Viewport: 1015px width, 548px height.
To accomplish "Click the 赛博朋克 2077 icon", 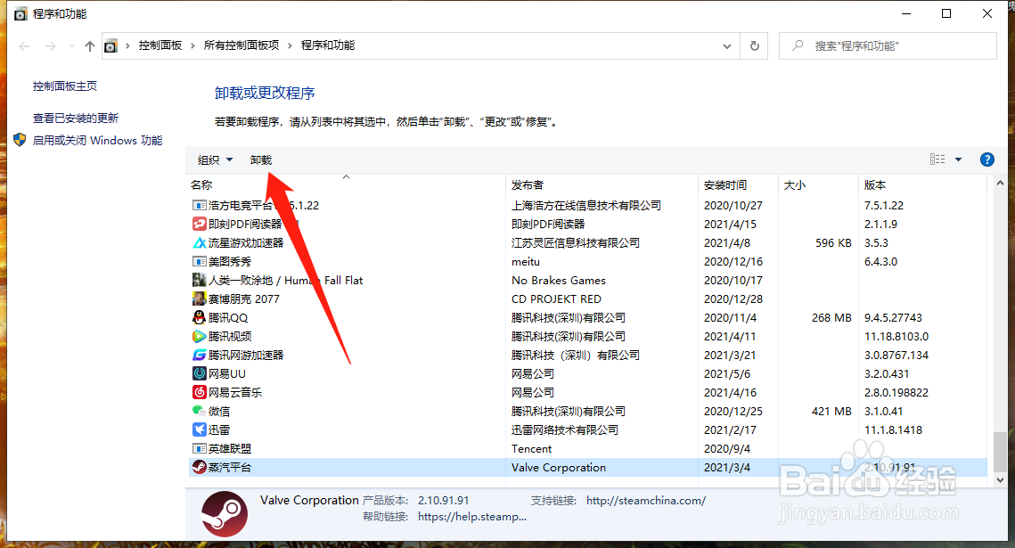I will (x=199, y=299).
